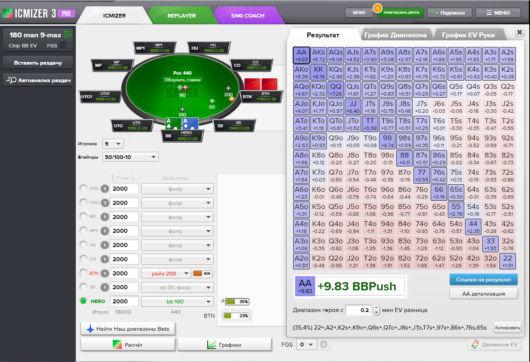Click the FGS settings gear icon
Screen dimensions: 530x362
click(x=324, y=344)
